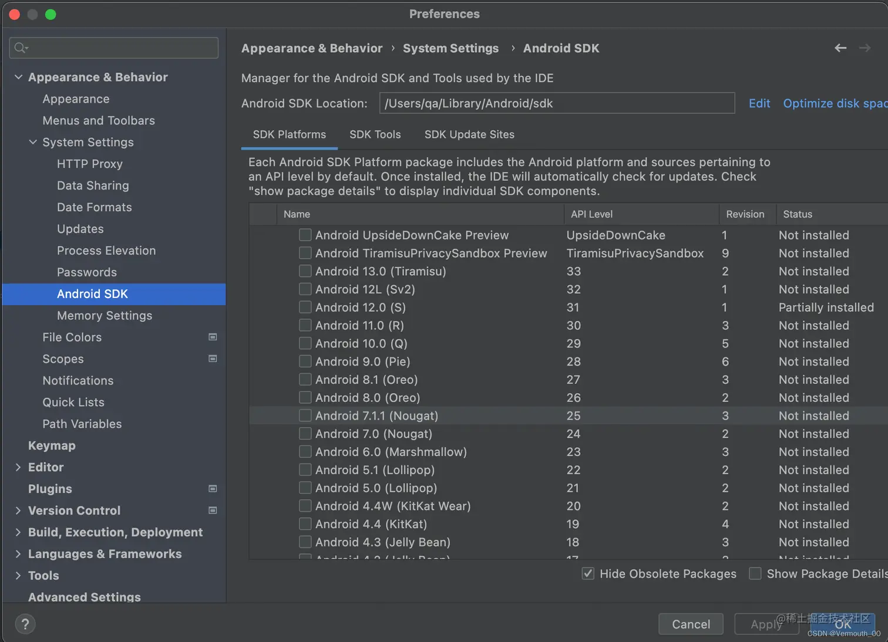Viewport: 888px width, 642px height.
Task: Enable Show Package Details checkbox
Action: pyautogui.click(x=755, y=574)
